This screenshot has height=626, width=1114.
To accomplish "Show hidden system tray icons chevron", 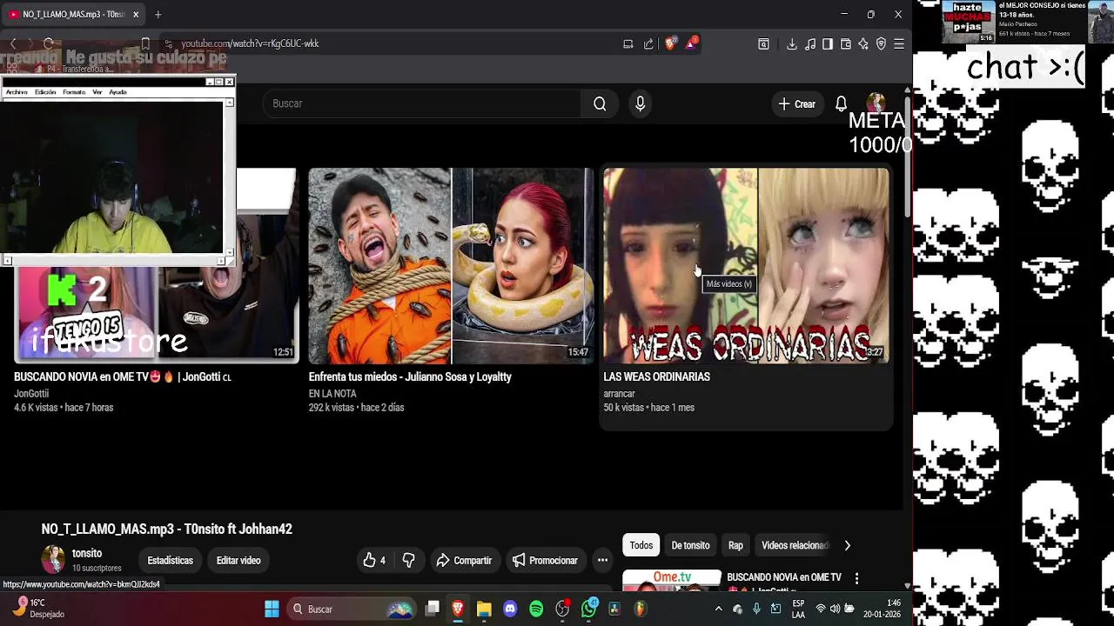I will pyautogui.click(x=718, y=609).
